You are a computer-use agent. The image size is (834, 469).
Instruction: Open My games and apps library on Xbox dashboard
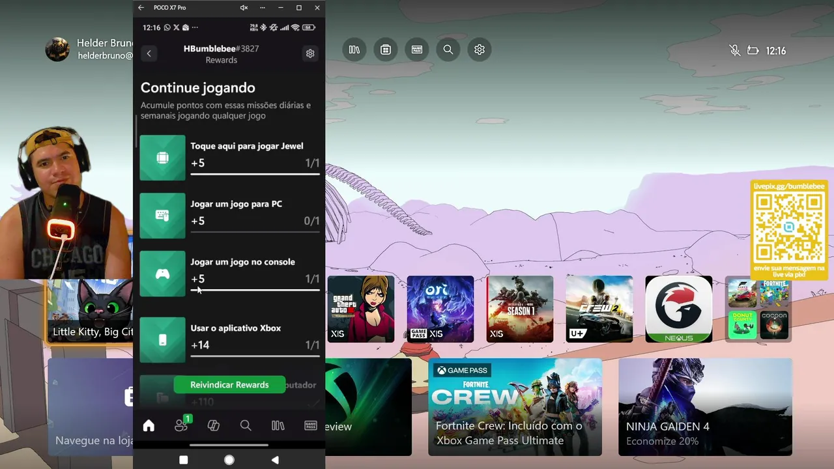pyautogui.click(x=354, y=50)
